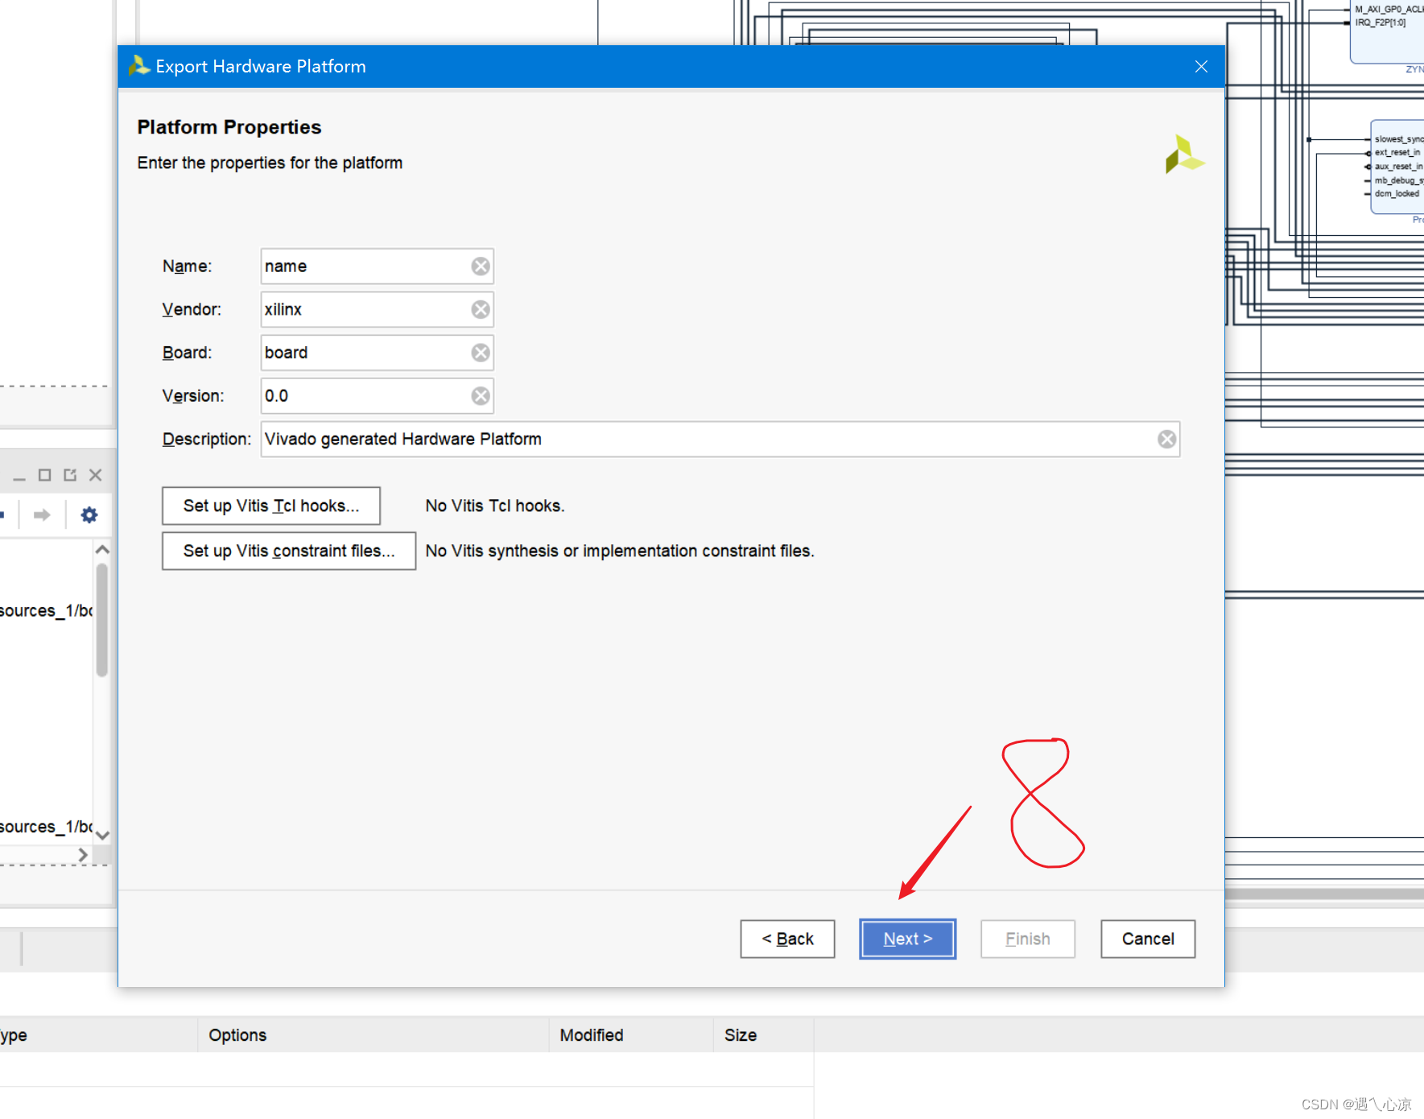Image resolution: width=1424 pixels, height=1119 pixels.
Task: Click into the Description input field
Action: click(720, 440)
